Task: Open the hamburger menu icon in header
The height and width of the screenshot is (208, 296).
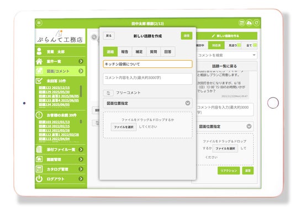Action: [x=39, y=23]
